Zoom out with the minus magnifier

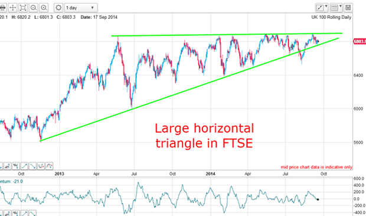(34, 8)
